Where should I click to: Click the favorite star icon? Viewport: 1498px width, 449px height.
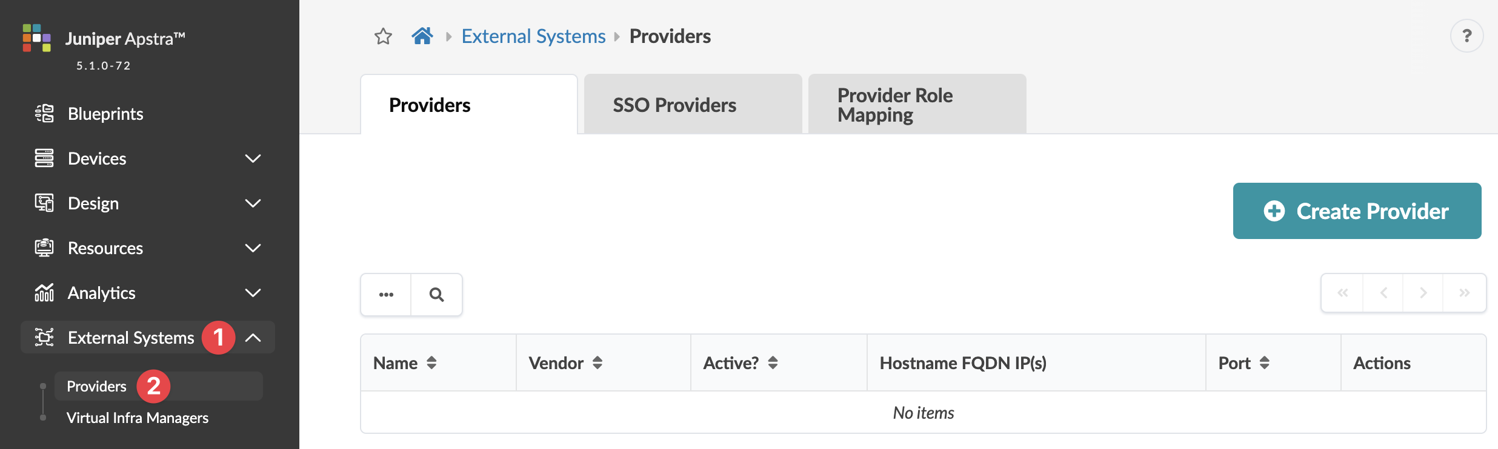pos(383,36)
